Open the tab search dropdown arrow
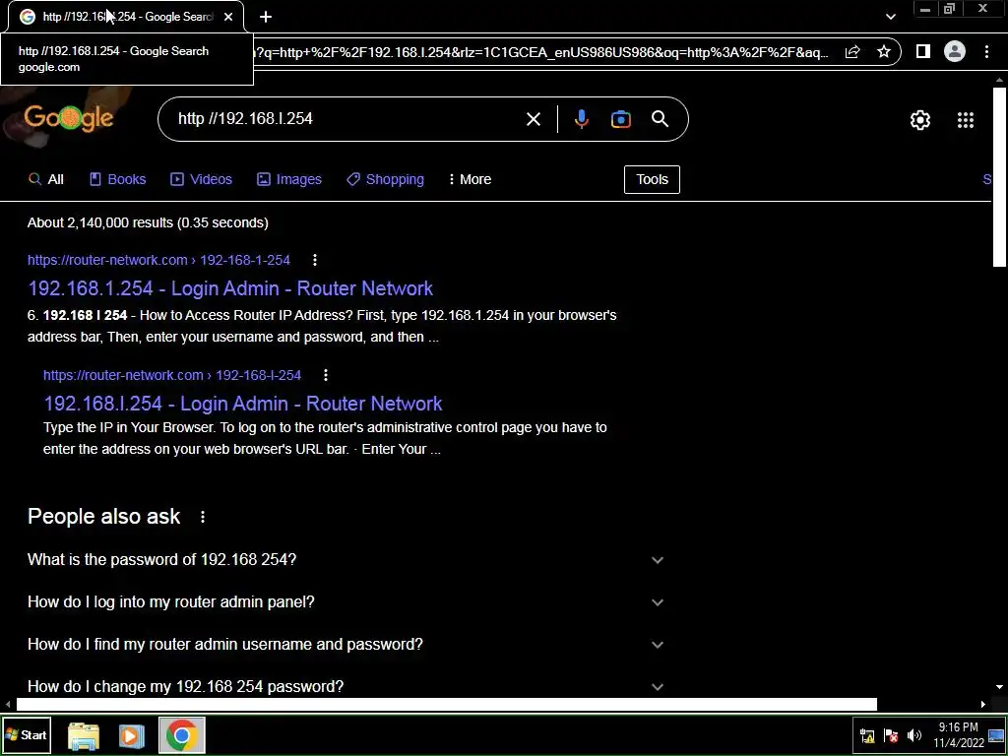This screenshot has height=756, width=1008. pos(890,17)
